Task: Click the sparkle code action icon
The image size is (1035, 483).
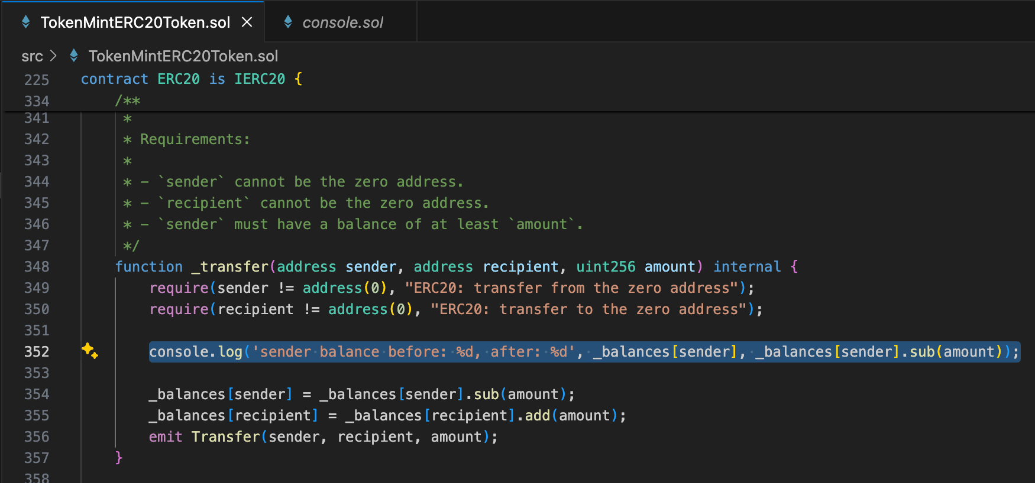Action: point(90,351)
